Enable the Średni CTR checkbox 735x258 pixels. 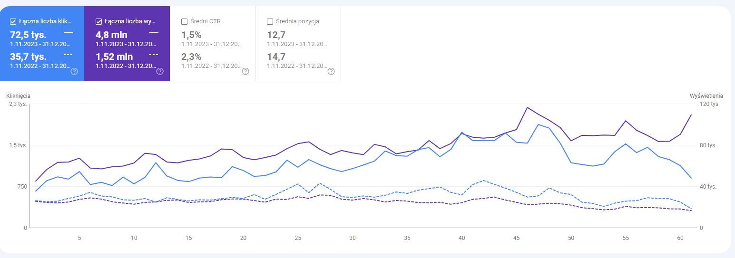point(185,21)
